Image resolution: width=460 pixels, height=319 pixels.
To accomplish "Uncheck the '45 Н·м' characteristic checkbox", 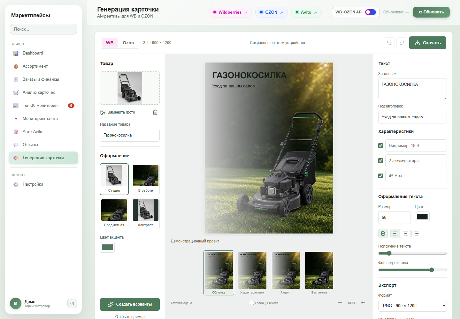I will pyautogui.click(x=380, y=176).
